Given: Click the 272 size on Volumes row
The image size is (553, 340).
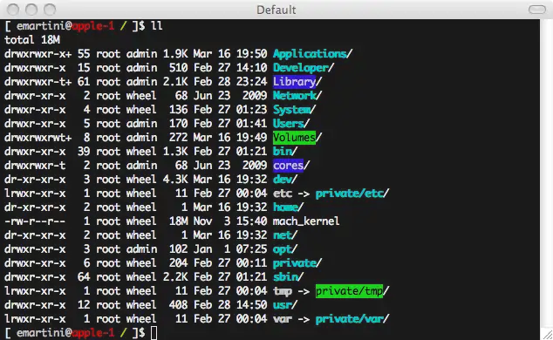Looking at the screenshot, I should tap(178, 138).
